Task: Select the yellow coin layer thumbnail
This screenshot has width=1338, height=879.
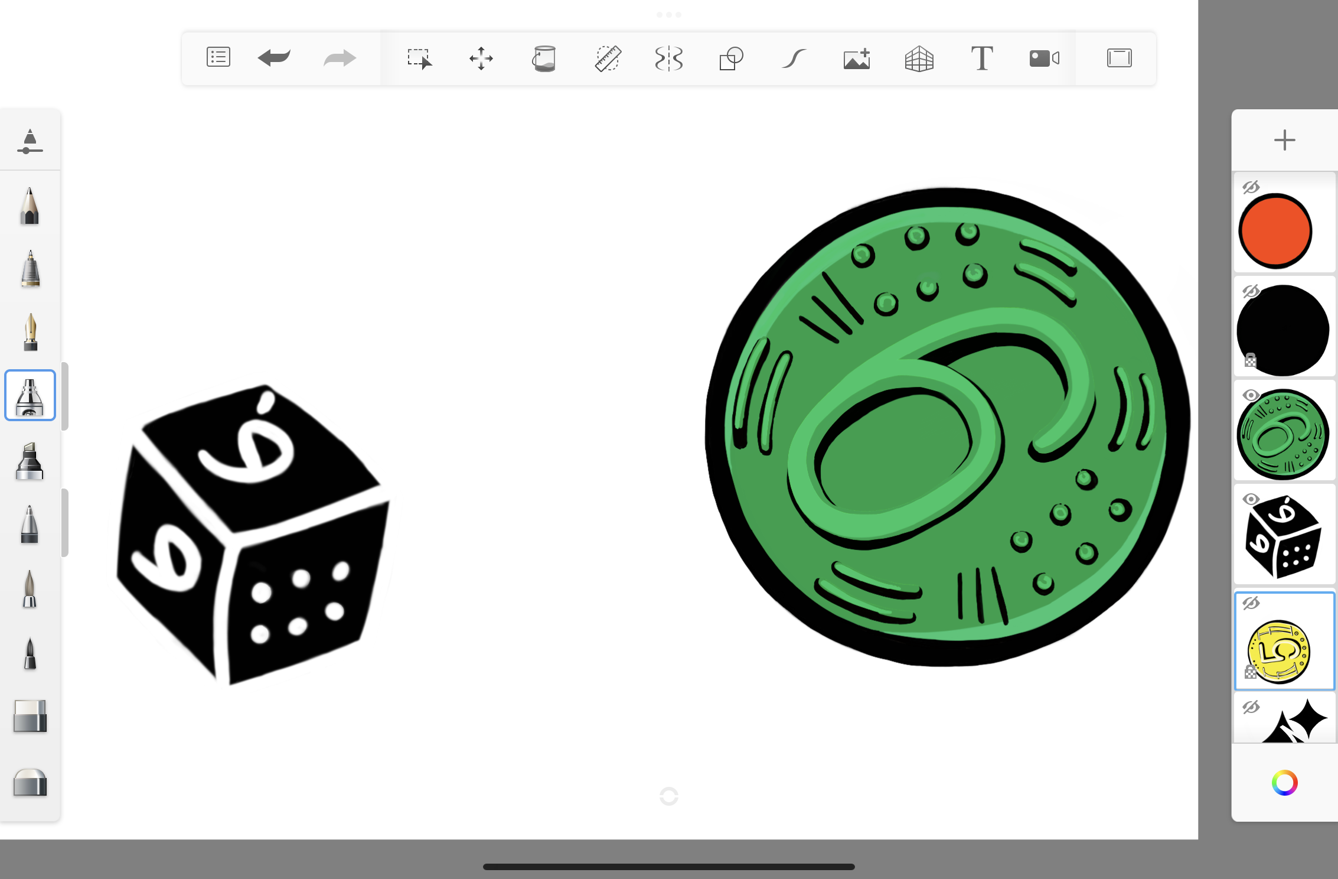Action: [1284, 641]
